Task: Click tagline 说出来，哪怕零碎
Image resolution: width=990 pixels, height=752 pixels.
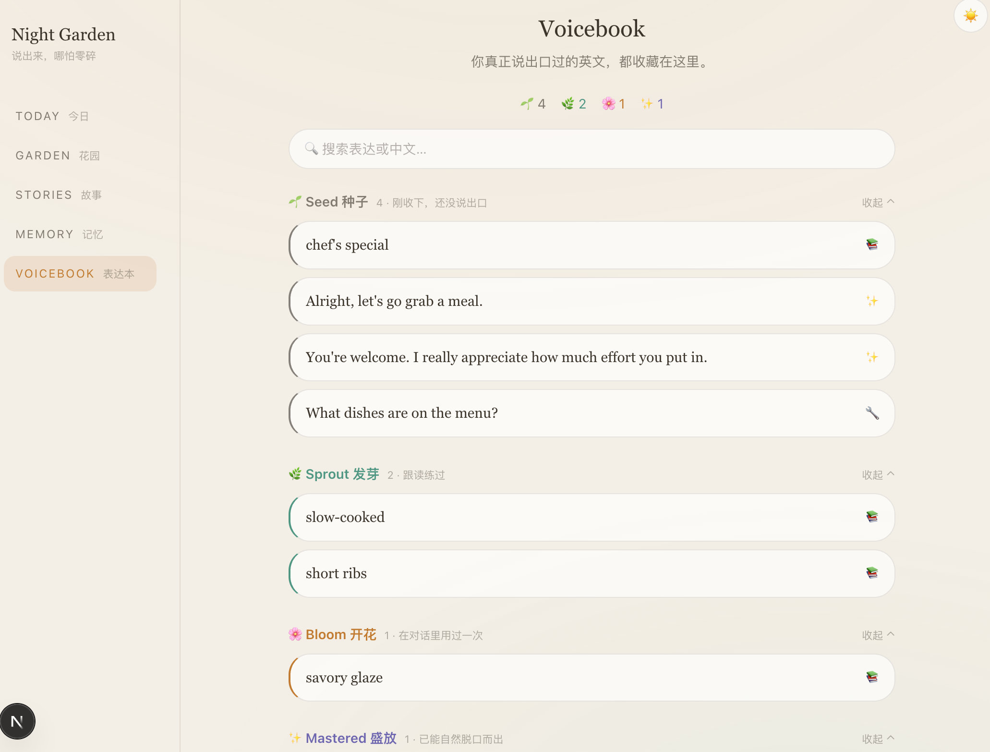Action: [54, 56]
